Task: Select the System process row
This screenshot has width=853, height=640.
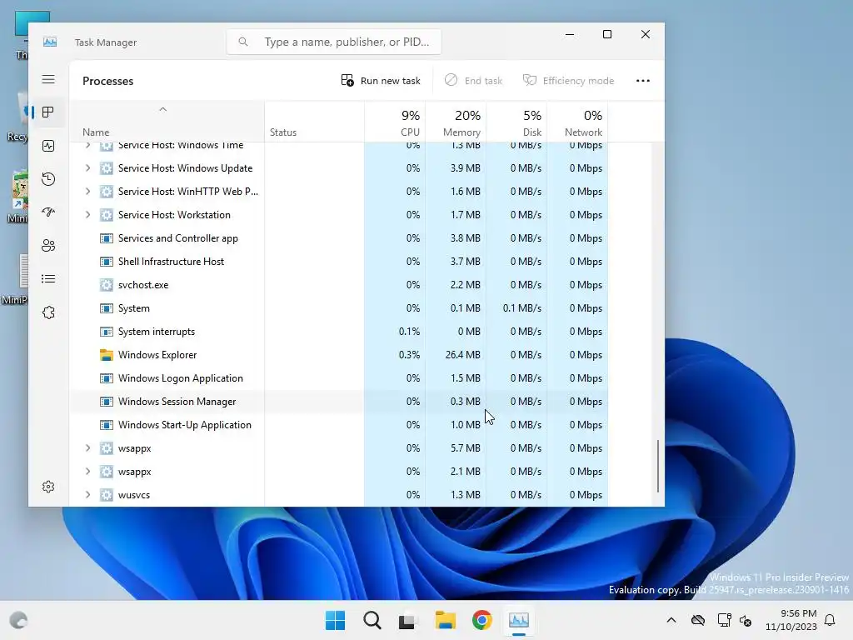Action: click(x=339, y=308)
